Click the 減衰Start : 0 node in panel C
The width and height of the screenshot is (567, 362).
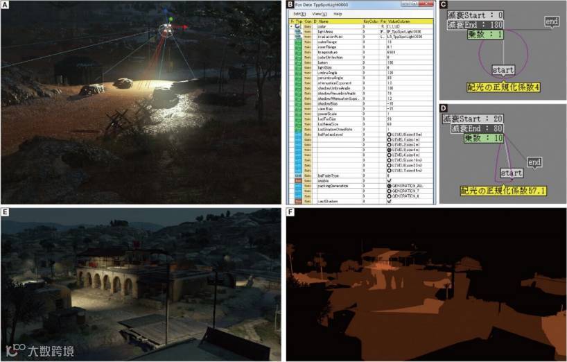(x=475, y=15)
